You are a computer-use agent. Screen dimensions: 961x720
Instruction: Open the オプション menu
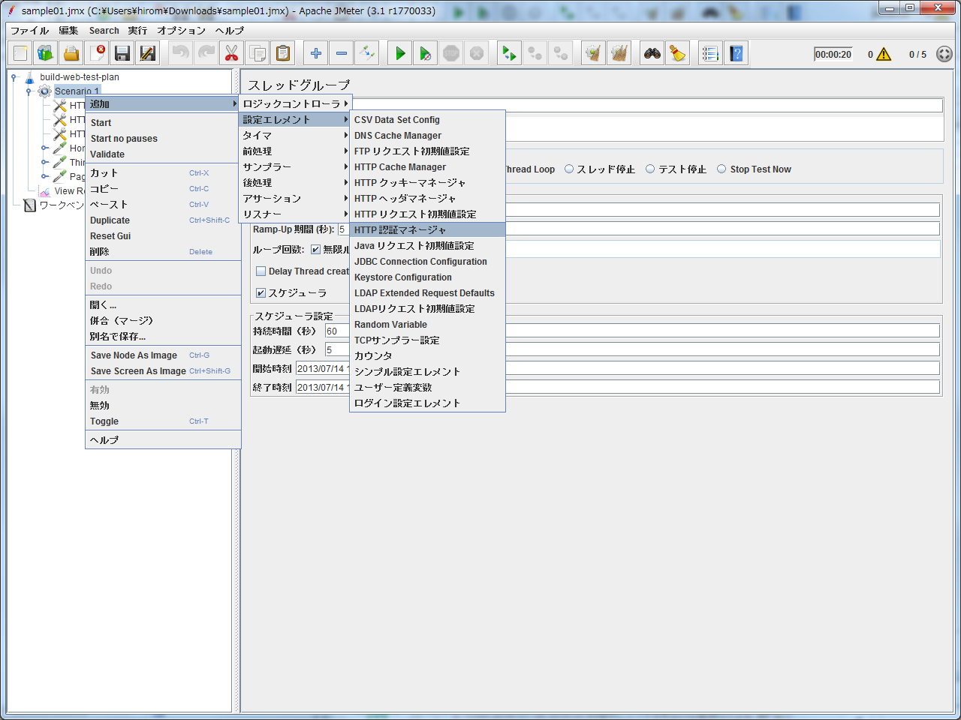click(182, 31)
